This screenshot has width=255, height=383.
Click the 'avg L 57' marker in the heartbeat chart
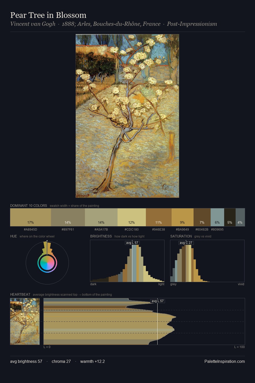click(x=158, y=301)
